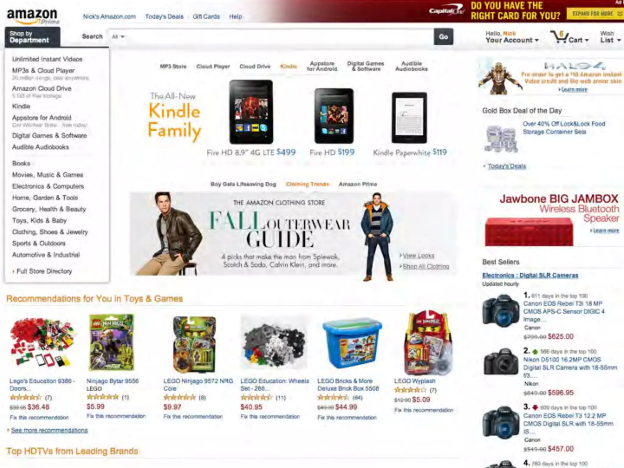Select the Fire HD 8.9" 4G LTE tablet image
Image resolution: width=624 pixels, height=468 pixels.
pos(251,112)
